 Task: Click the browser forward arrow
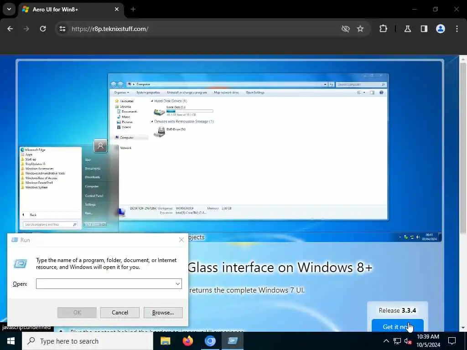(26, 29)
